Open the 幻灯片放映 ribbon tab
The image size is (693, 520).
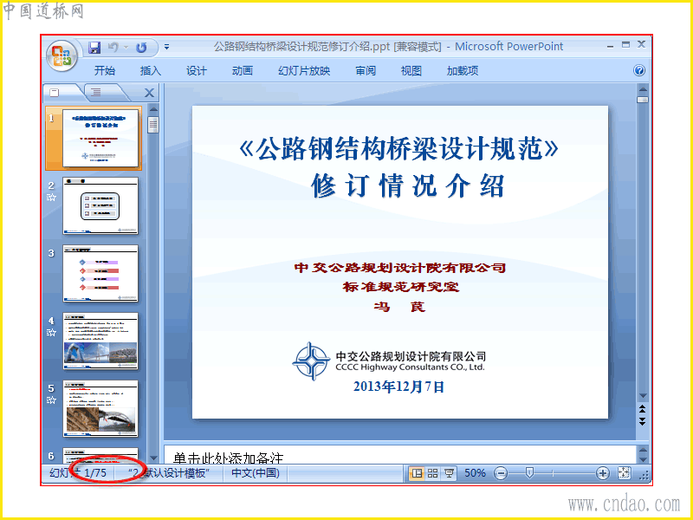point(304,71)
